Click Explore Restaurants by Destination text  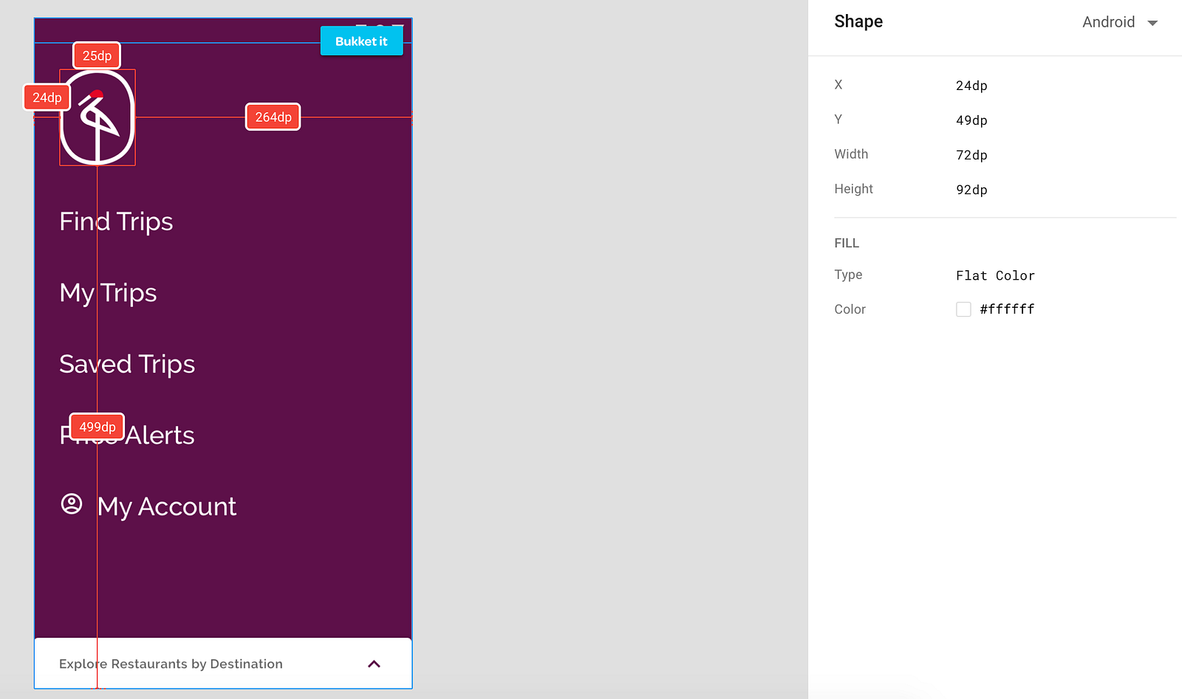(x=171, y=664)
